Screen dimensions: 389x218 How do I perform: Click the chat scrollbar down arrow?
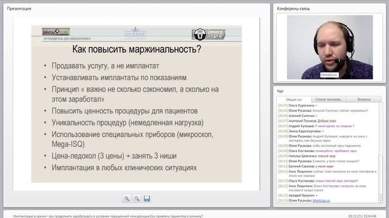point(380,200)
